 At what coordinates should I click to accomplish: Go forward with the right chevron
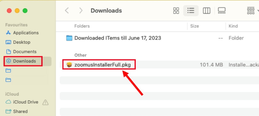tap(81, 11)
